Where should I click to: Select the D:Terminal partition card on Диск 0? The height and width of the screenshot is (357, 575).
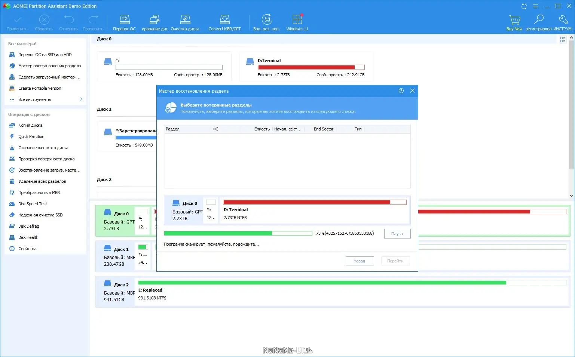click(x=306, y=67)
